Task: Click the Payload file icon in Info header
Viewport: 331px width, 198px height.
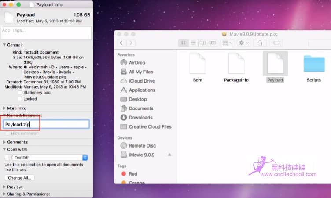Action: tap(9, 18)
